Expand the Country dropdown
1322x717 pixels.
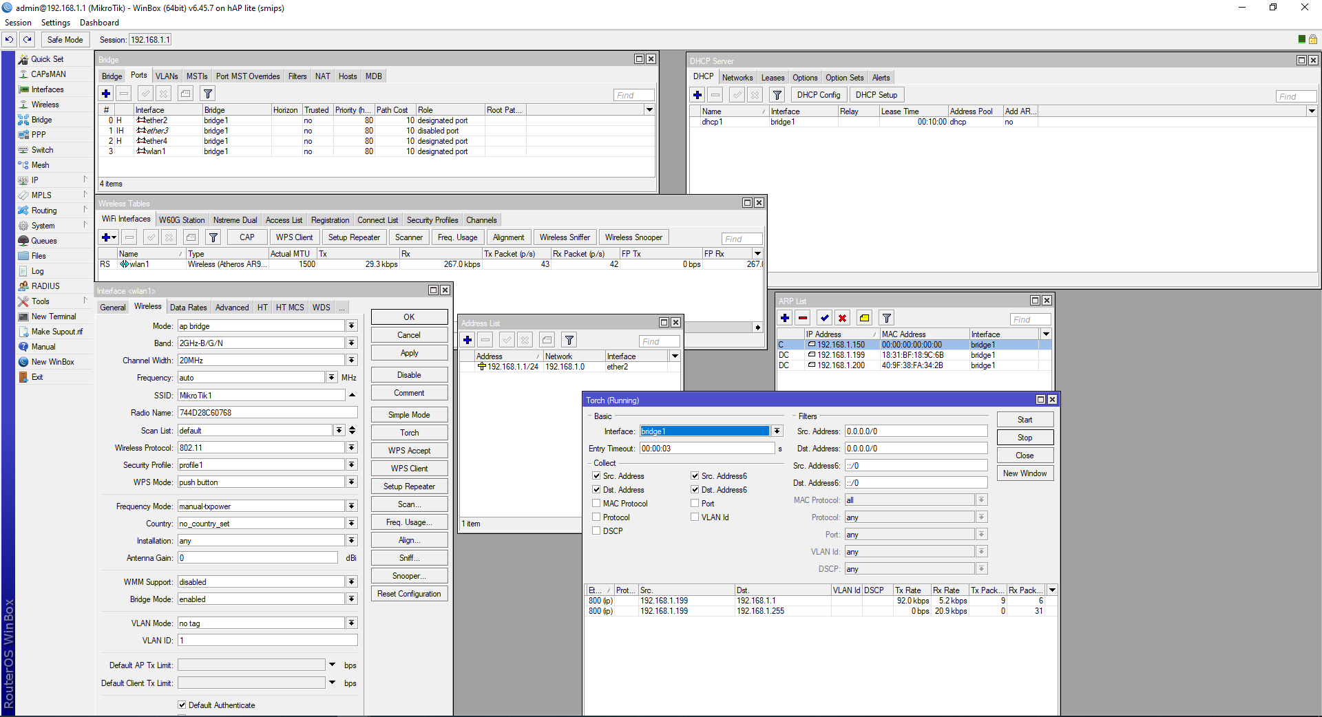(351, 524)
